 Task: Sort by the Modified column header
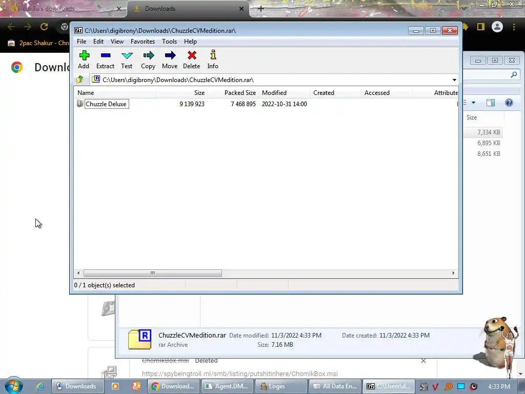[x=284, y=93]
